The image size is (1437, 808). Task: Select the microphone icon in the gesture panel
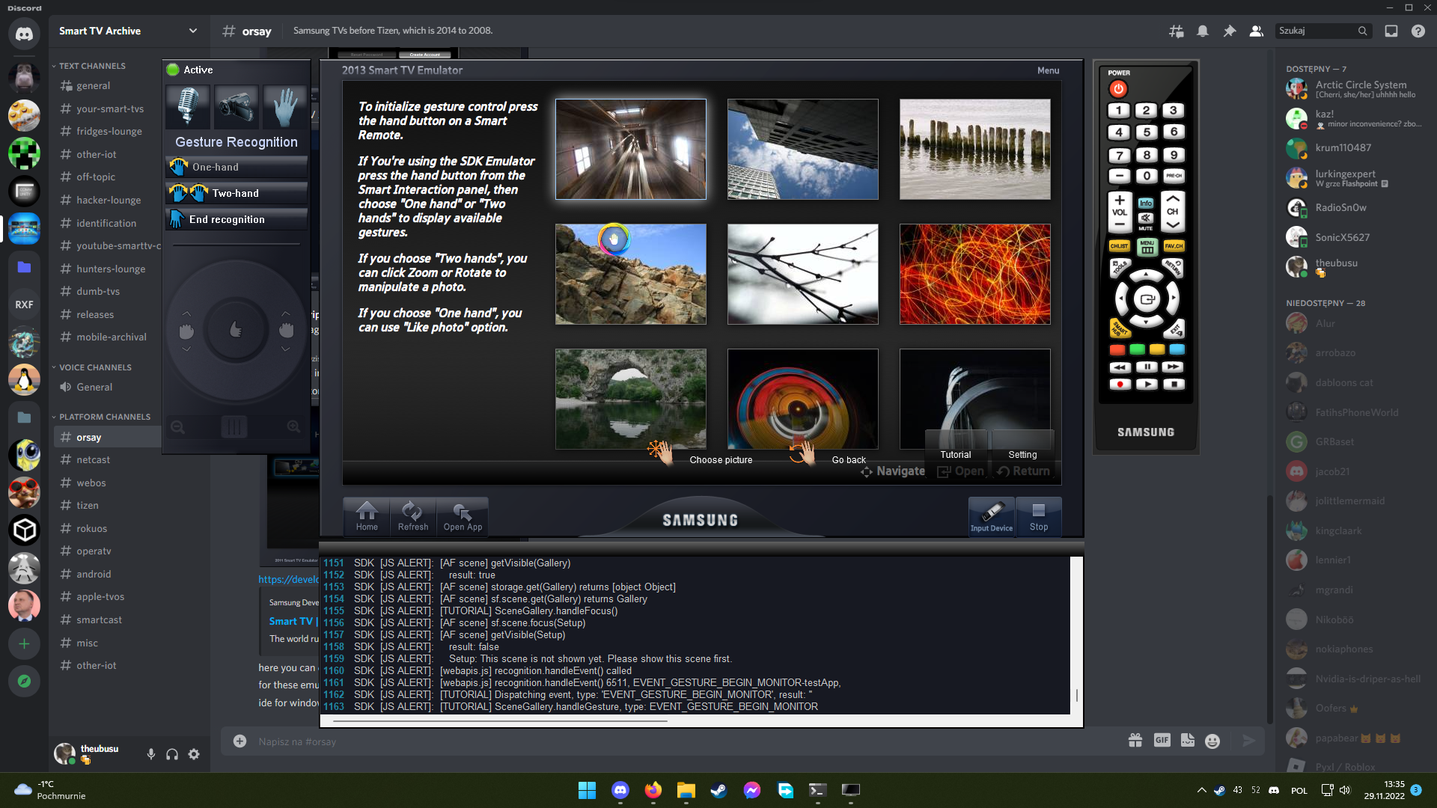(x=187, y=107)
